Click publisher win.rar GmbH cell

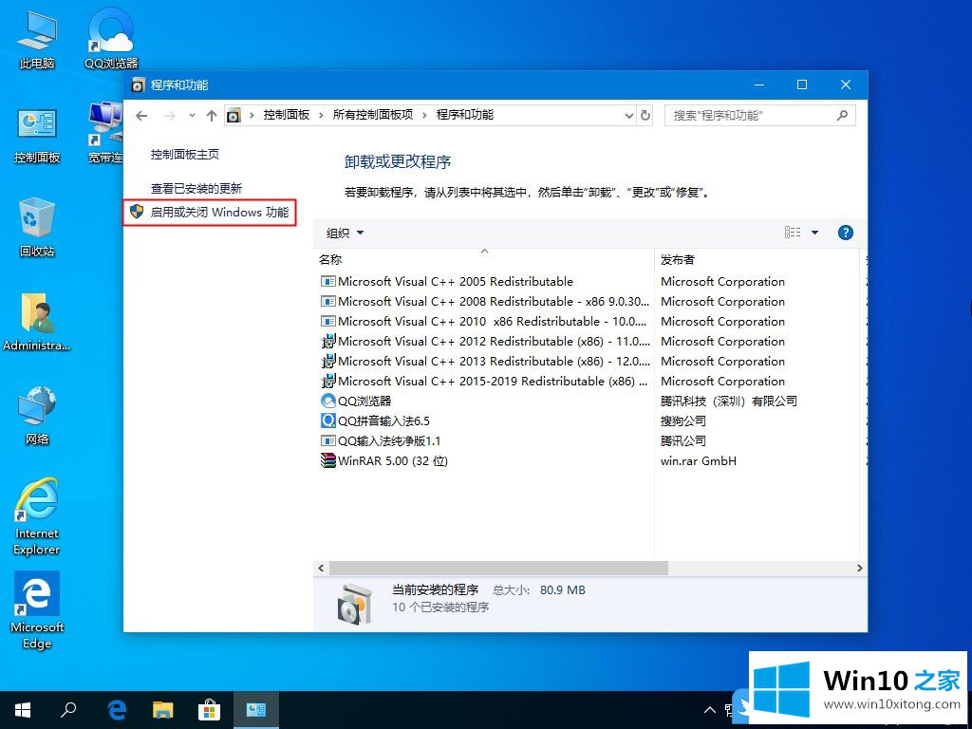point(699,460)
